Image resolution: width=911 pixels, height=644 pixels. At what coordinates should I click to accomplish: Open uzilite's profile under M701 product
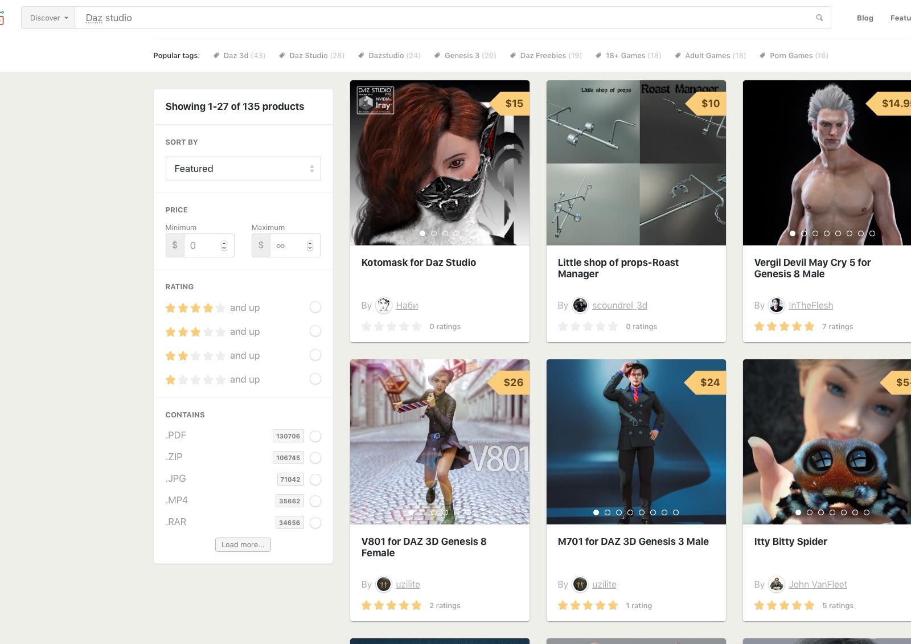tap(604, 585)
